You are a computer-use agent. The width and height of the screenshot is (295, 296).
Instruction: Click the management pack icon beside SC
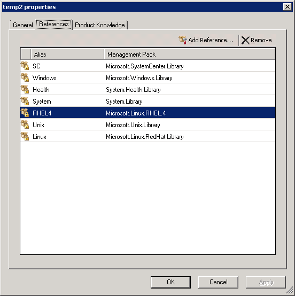tap(25, 66)
